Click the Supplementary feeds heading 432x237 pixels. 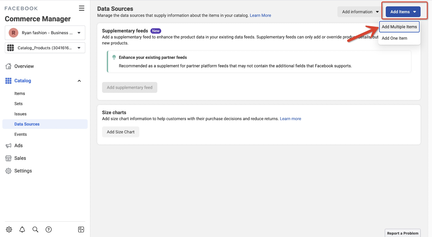pyautogui.click(x=125, y=31)
